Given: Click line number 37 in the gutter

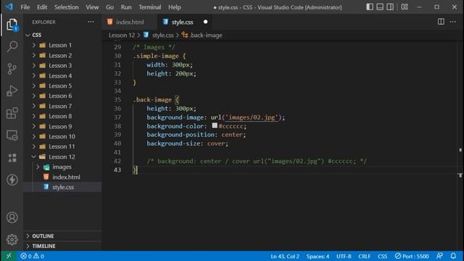Looking at the screenshot, I should [117, 117].
